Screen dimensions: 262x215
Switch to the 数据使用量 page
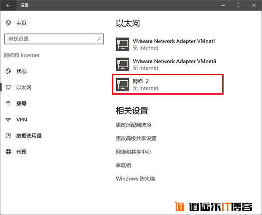tap(29, 136)
